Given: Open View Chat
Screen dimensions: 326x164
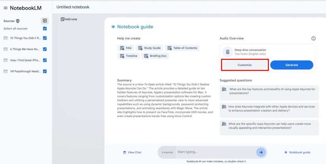Looking at the screenshot, I should click(x=132, y=153).
